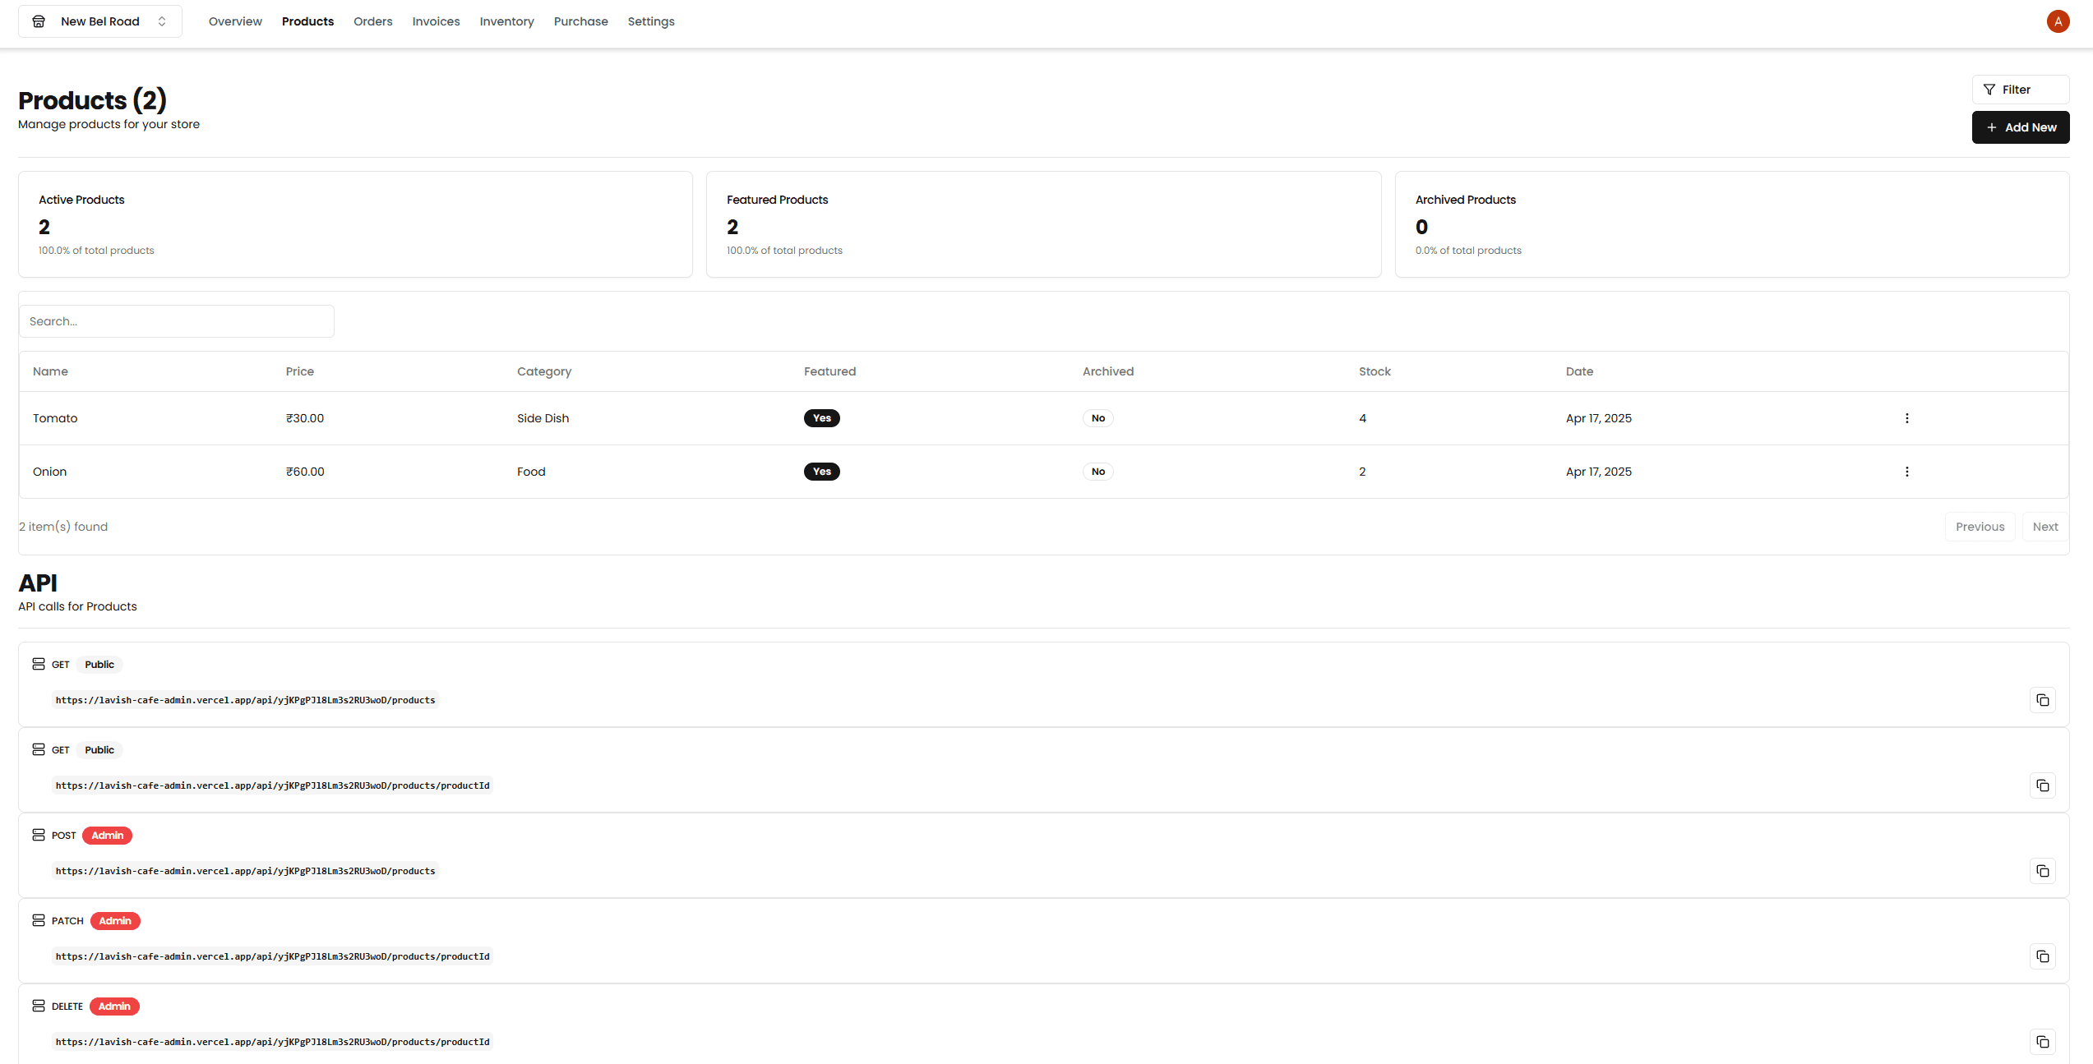Screen dimensions: 2093x1064
Task: Select the Products tab
Action: (307, 21)
